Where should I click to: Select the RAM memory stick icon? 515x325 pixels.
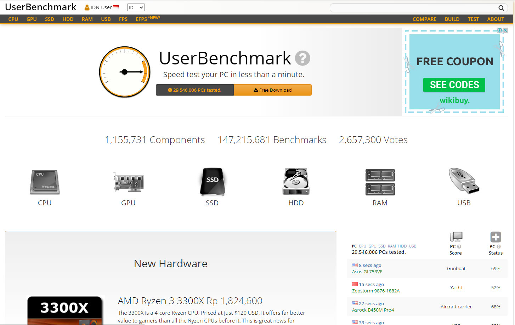[380, 182]
